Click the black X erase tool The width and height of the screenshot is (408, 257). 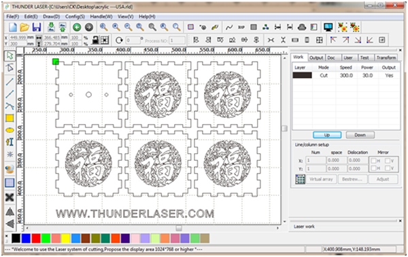click(10, 198)
